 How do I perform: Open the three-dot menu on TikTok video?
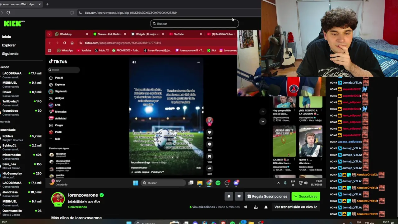coord(198,62)
